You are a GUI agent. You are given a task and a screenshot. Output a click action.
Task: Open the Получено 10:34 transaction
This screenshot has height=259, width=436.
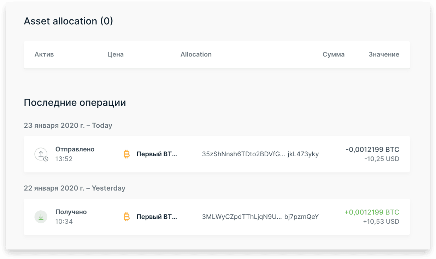click(x=217, y=217)
